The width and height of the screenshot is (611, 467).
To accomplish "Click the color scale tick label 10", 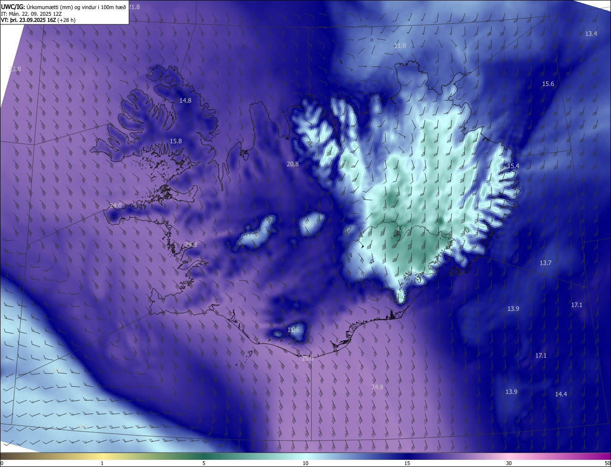I will (x=305, y=463).
